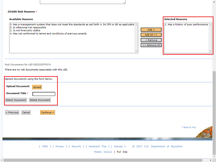This screenshot has width=216, height=162.
Task: Click the page horizontal scrollbar thumb
Action: [x=103, y=160]
